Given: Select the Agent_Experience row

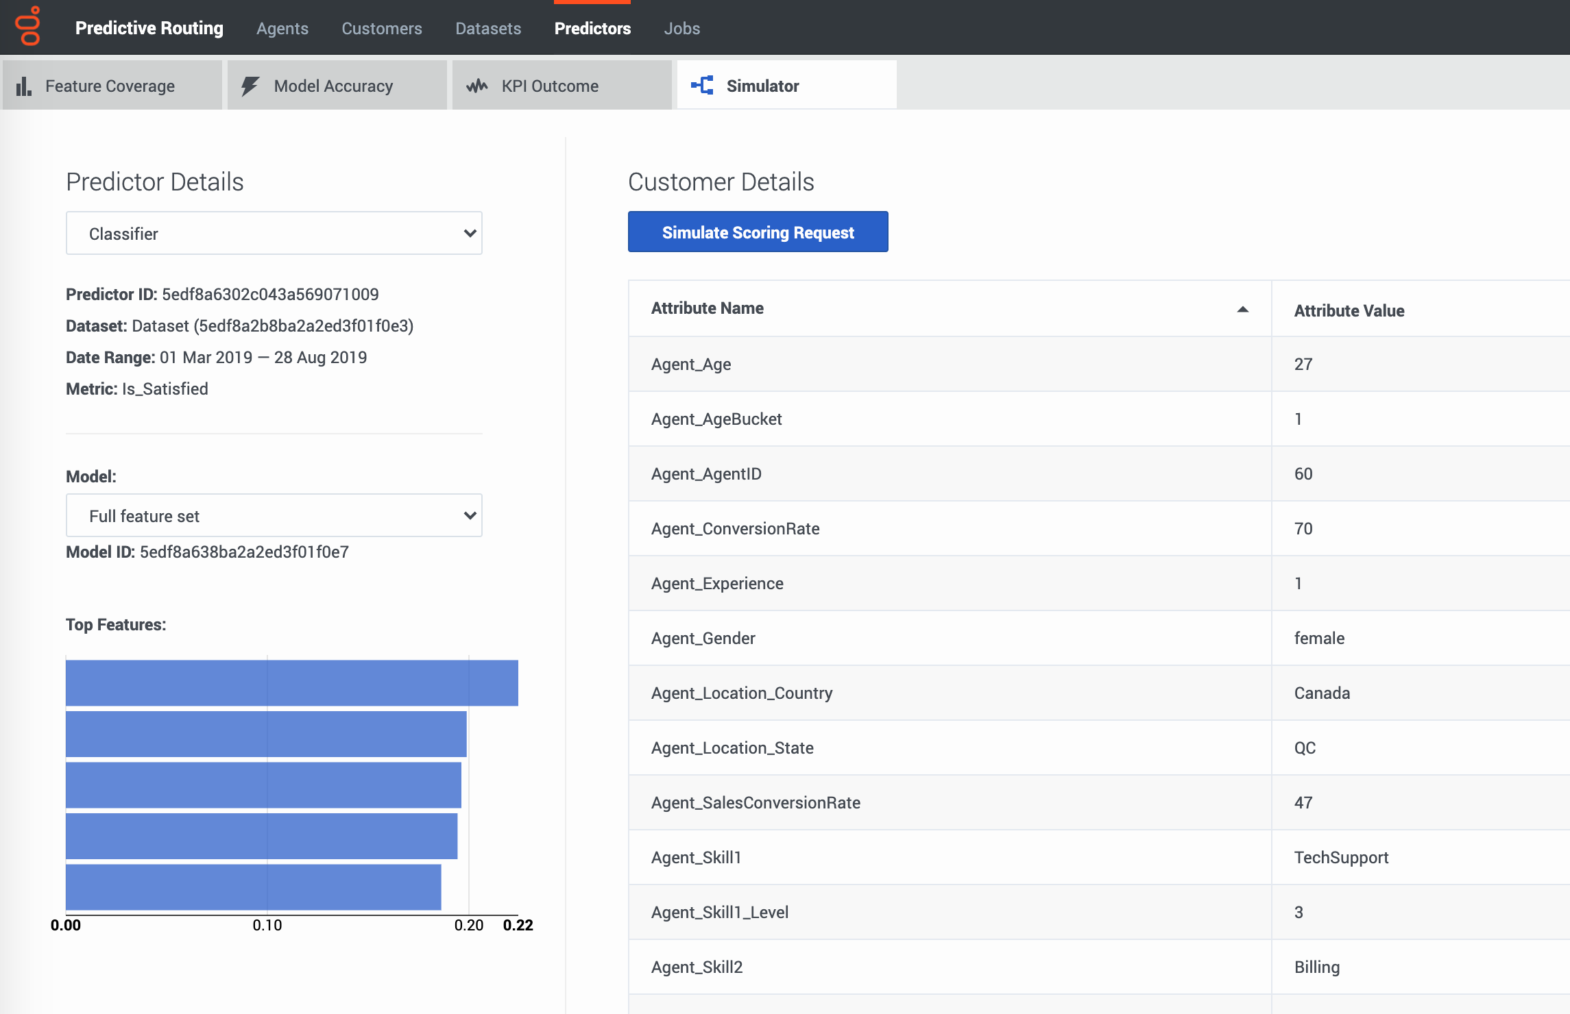Looking at the screenshot, I should point(1099,583).
